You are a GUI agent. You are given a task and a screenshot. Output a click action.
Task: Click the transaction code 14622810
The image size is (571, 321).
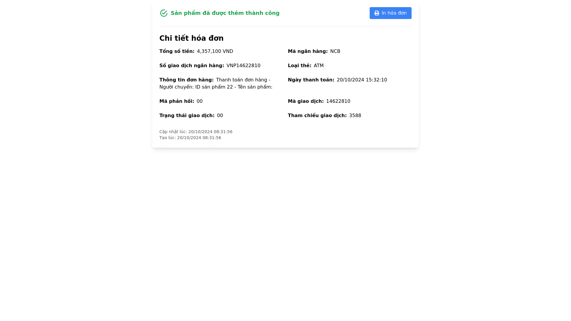point(338,101)
